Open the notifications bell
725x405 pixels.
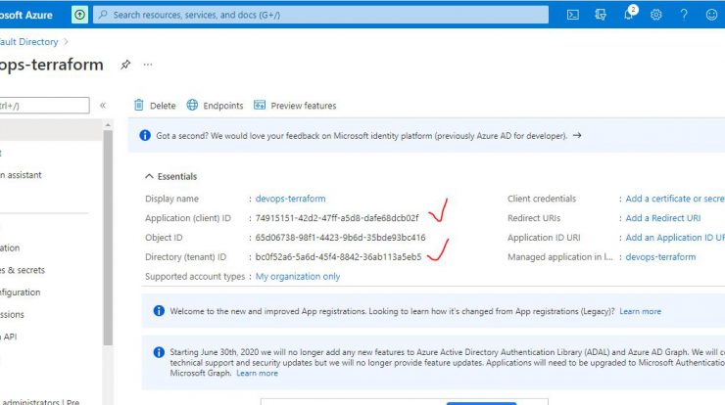point(628,15)
